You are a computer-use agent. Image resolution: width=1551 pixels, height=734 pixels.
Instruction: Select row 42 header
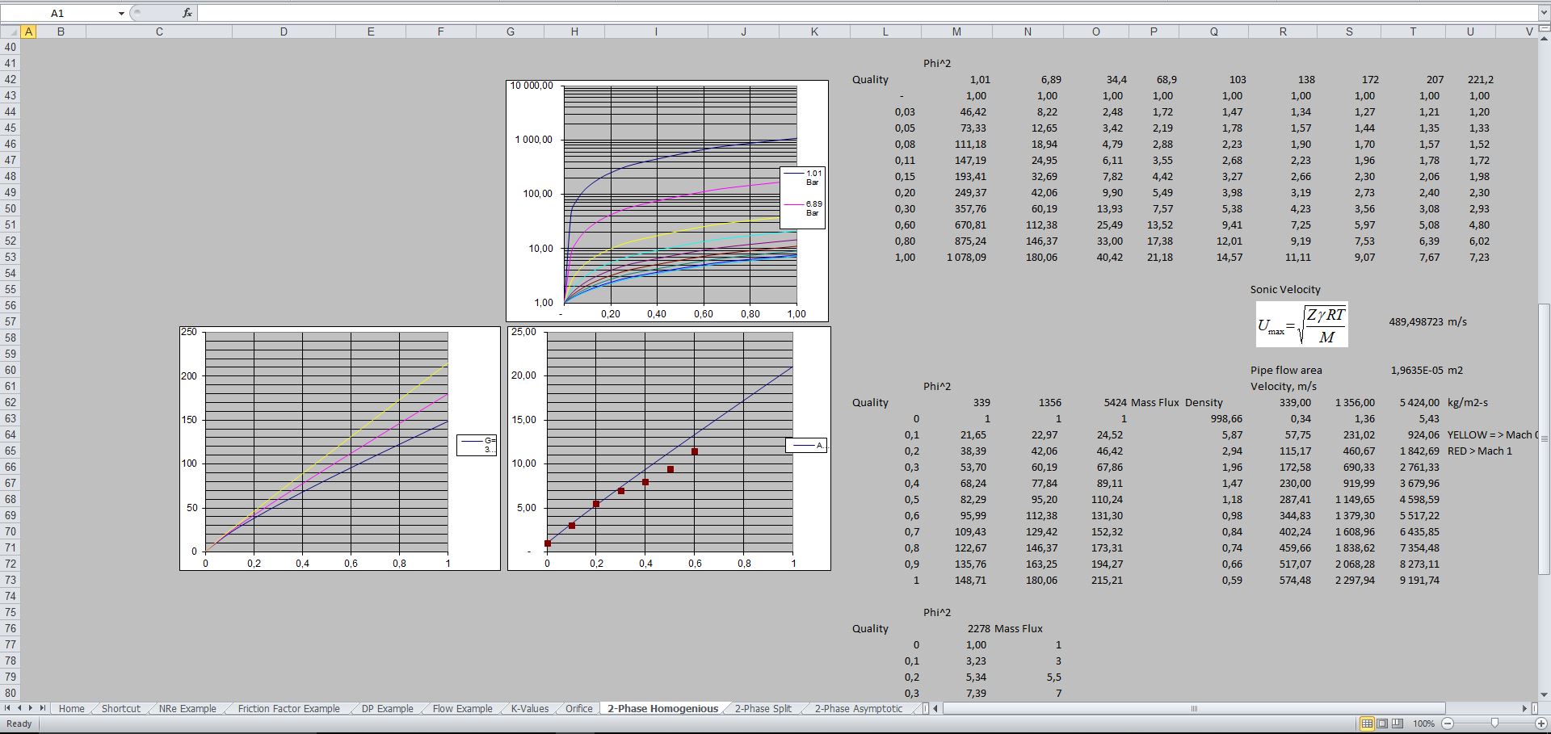point(11,79)
